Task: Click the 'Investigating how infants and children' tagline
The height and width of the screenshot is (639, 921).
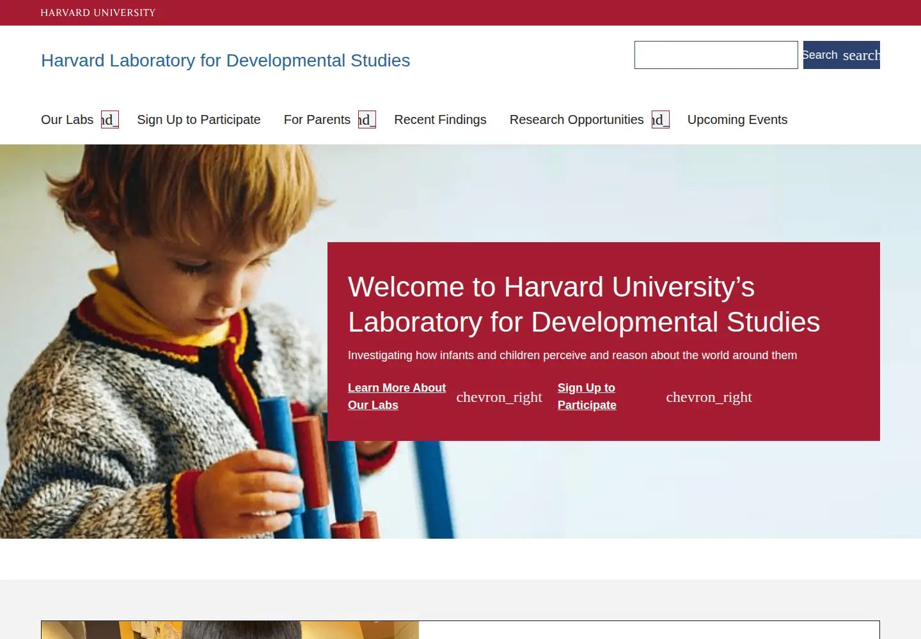Action: point(572,355)
